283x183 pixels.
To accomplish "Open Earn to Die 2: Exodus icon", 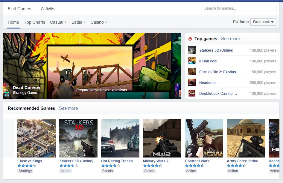I will (x=192, y=72).
